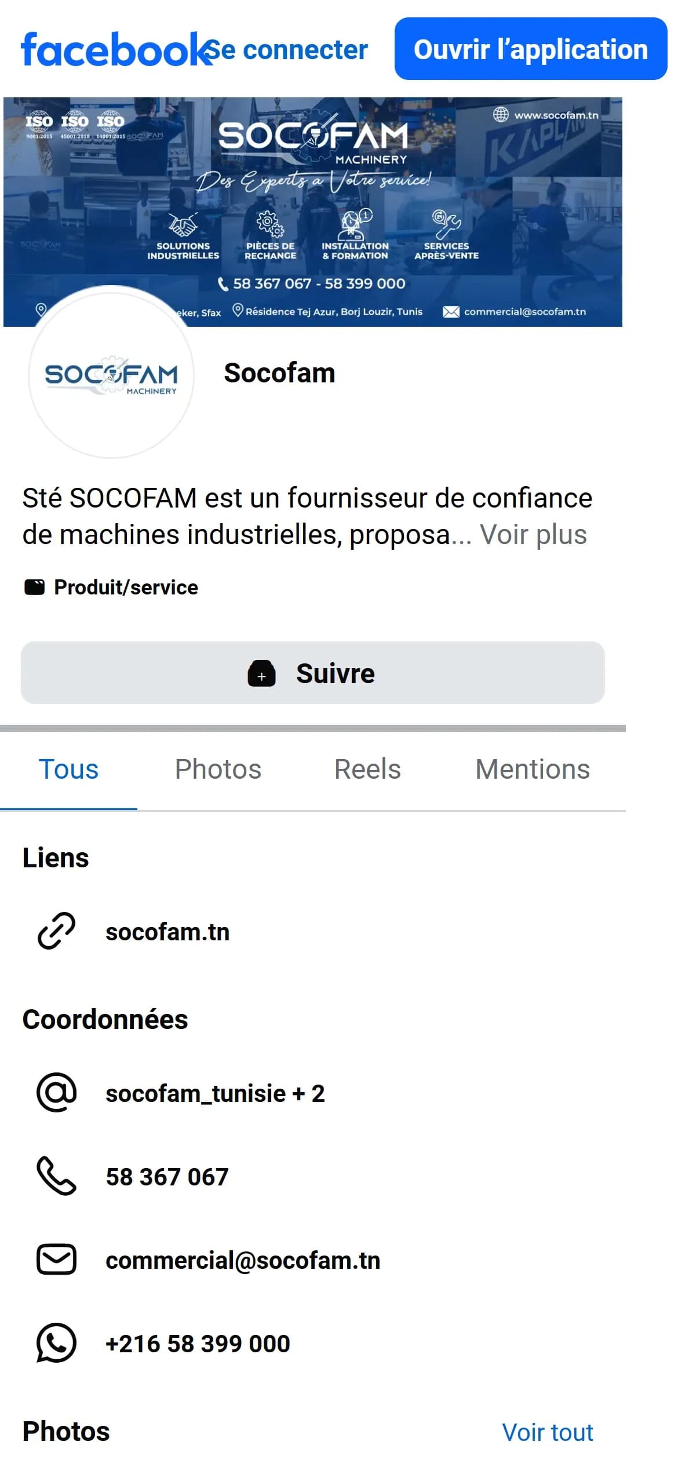Select the Tous tab
This screenshot has height=1467, width=678.
[68, 769]
